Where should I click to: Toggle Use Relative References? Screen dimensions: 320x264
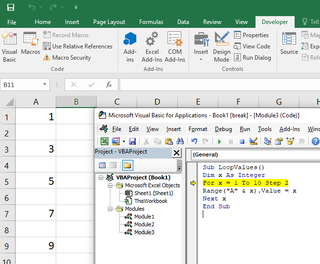point(78,46)
